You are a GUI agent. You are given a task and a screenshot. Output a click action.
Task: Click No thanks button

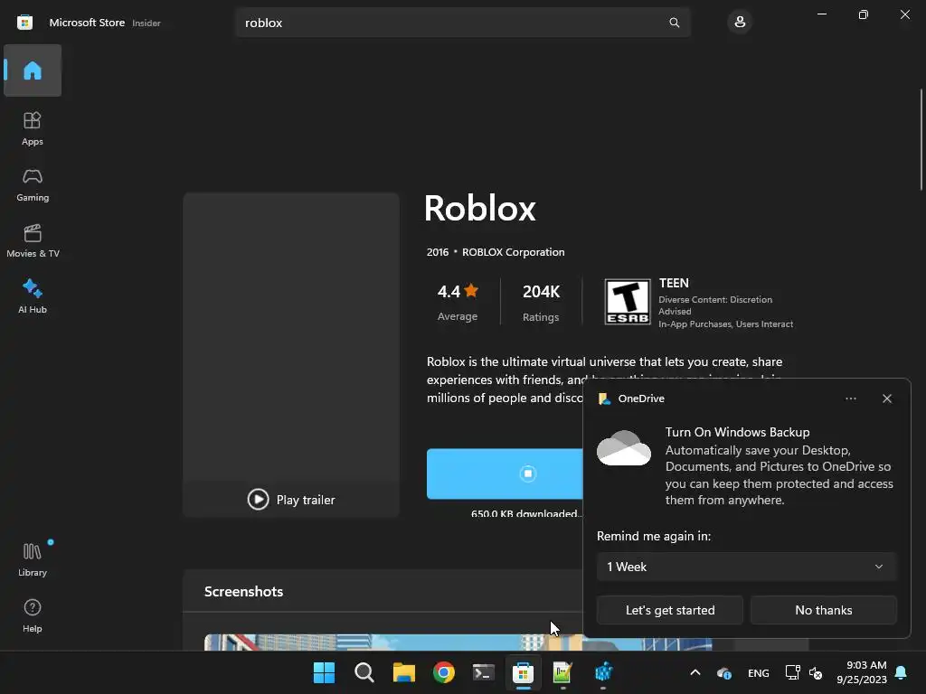(x=823, y=610)
